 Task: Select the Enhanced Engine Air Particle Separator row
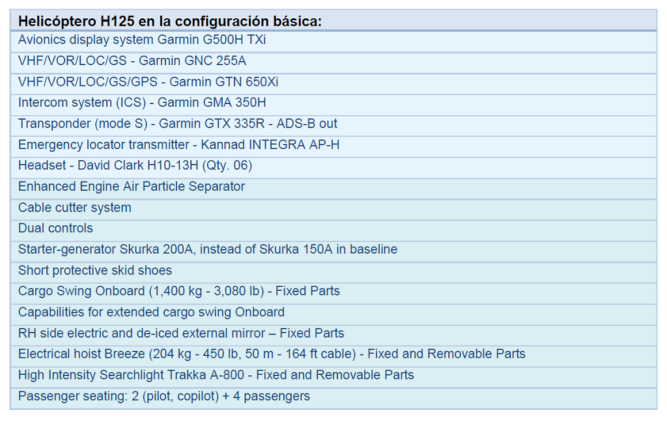pyautogui.click(x=333, y=189)
